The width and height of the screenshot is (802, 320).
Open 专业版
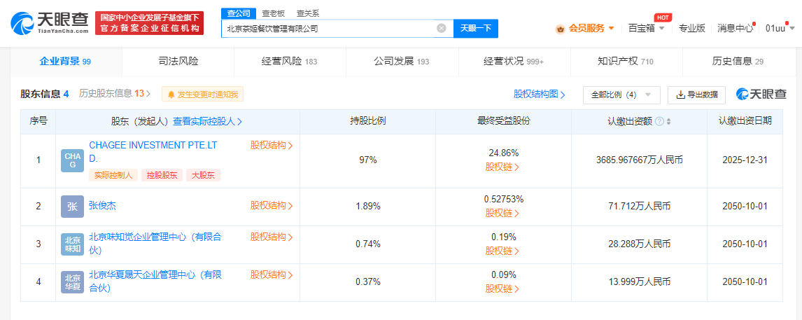691,28
